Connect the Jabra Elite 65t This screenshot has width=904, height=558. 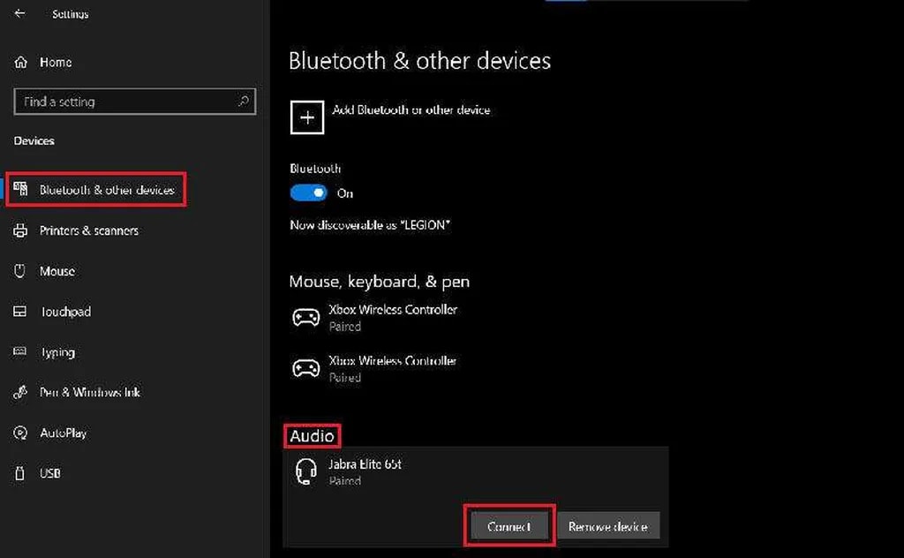point(509,526)
